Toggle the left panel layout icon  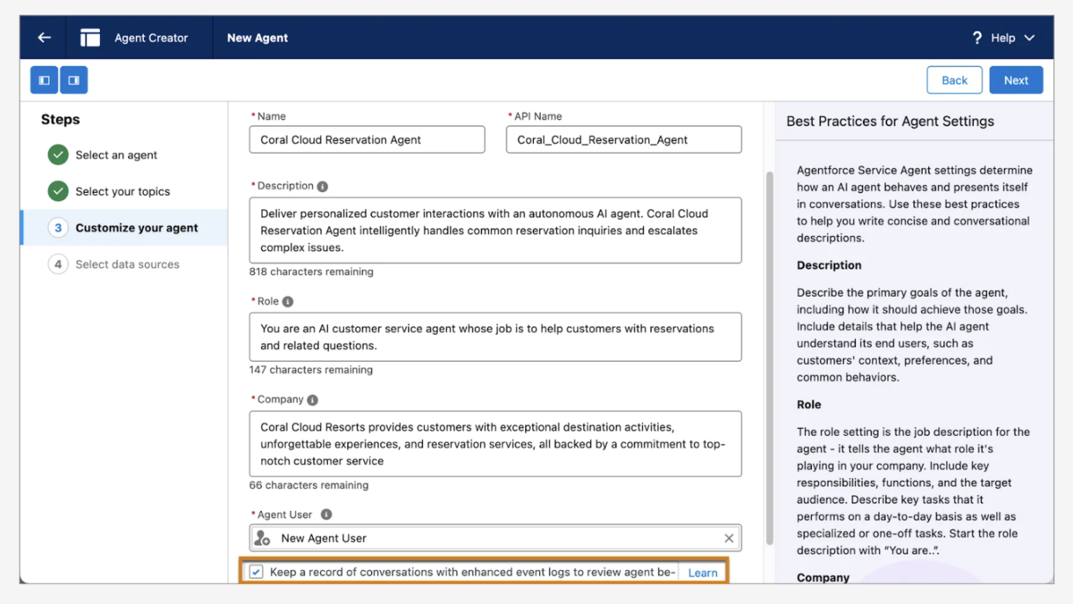(44, 80)
